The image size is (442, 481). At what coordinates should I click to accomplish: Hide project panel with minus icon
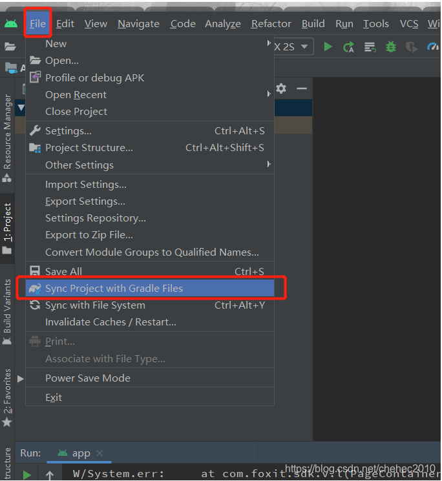pos(302,88)
